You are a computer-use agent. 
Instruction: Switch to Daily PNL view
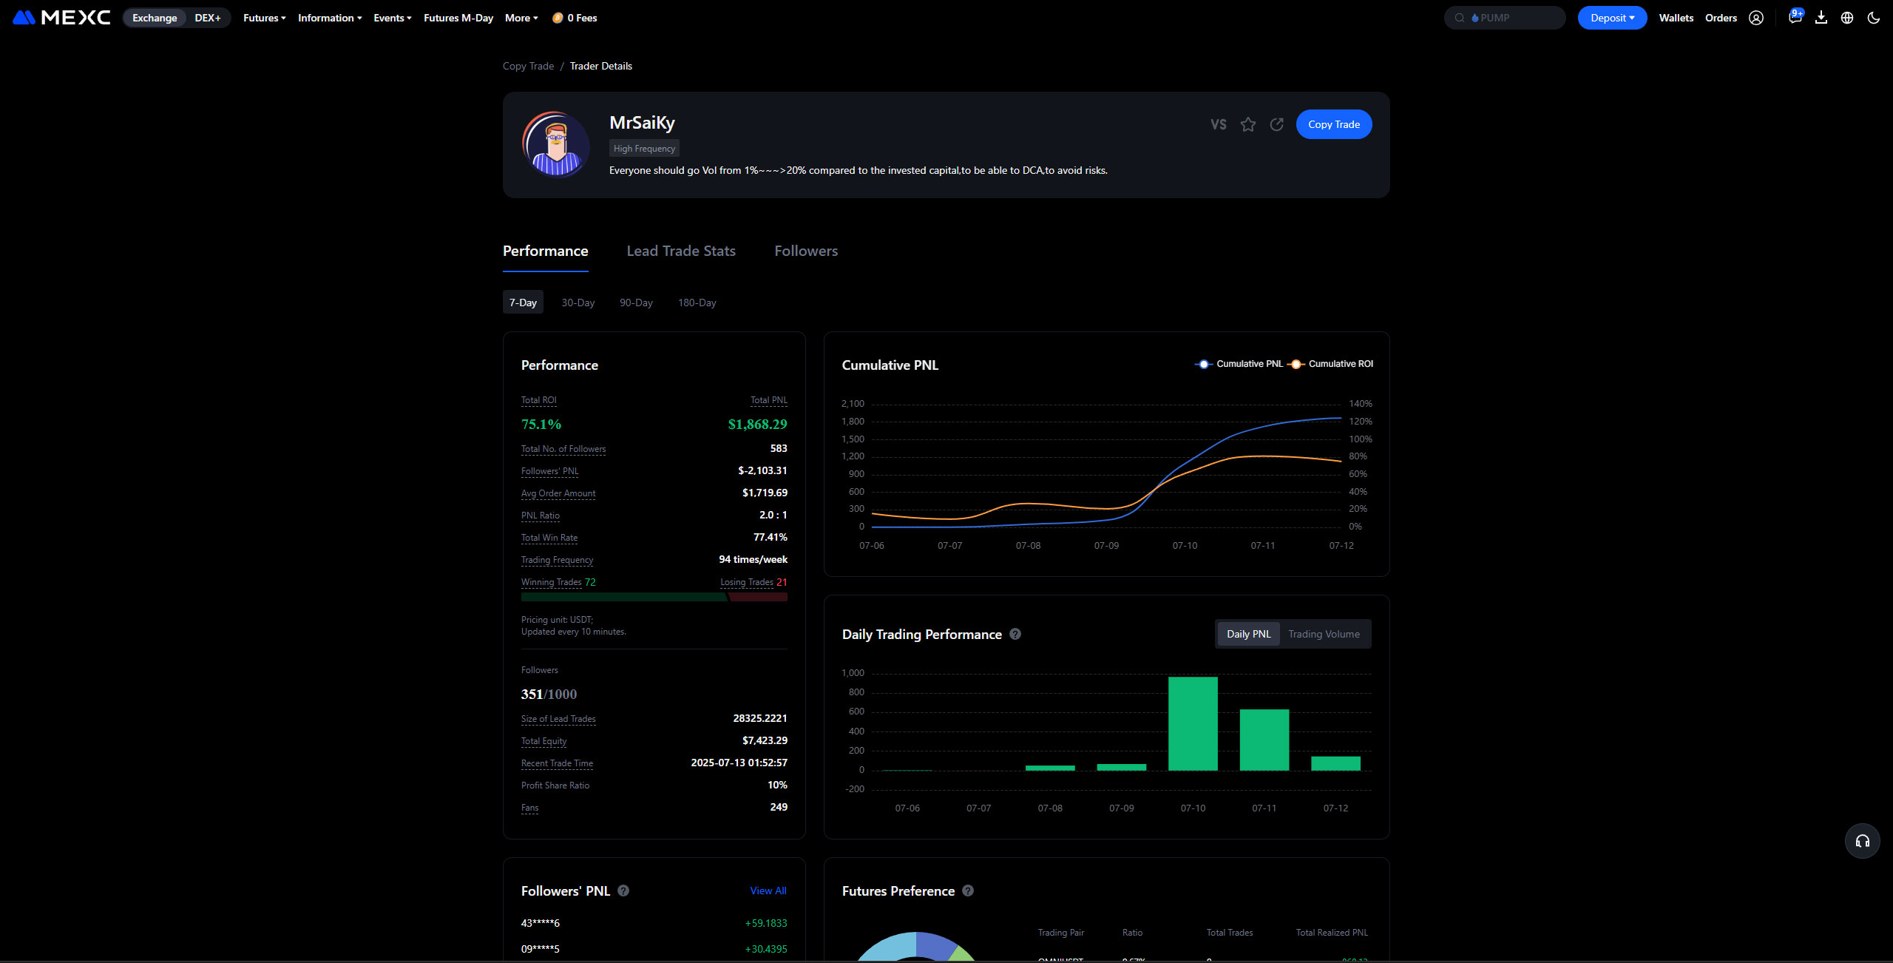(1248, 634)
